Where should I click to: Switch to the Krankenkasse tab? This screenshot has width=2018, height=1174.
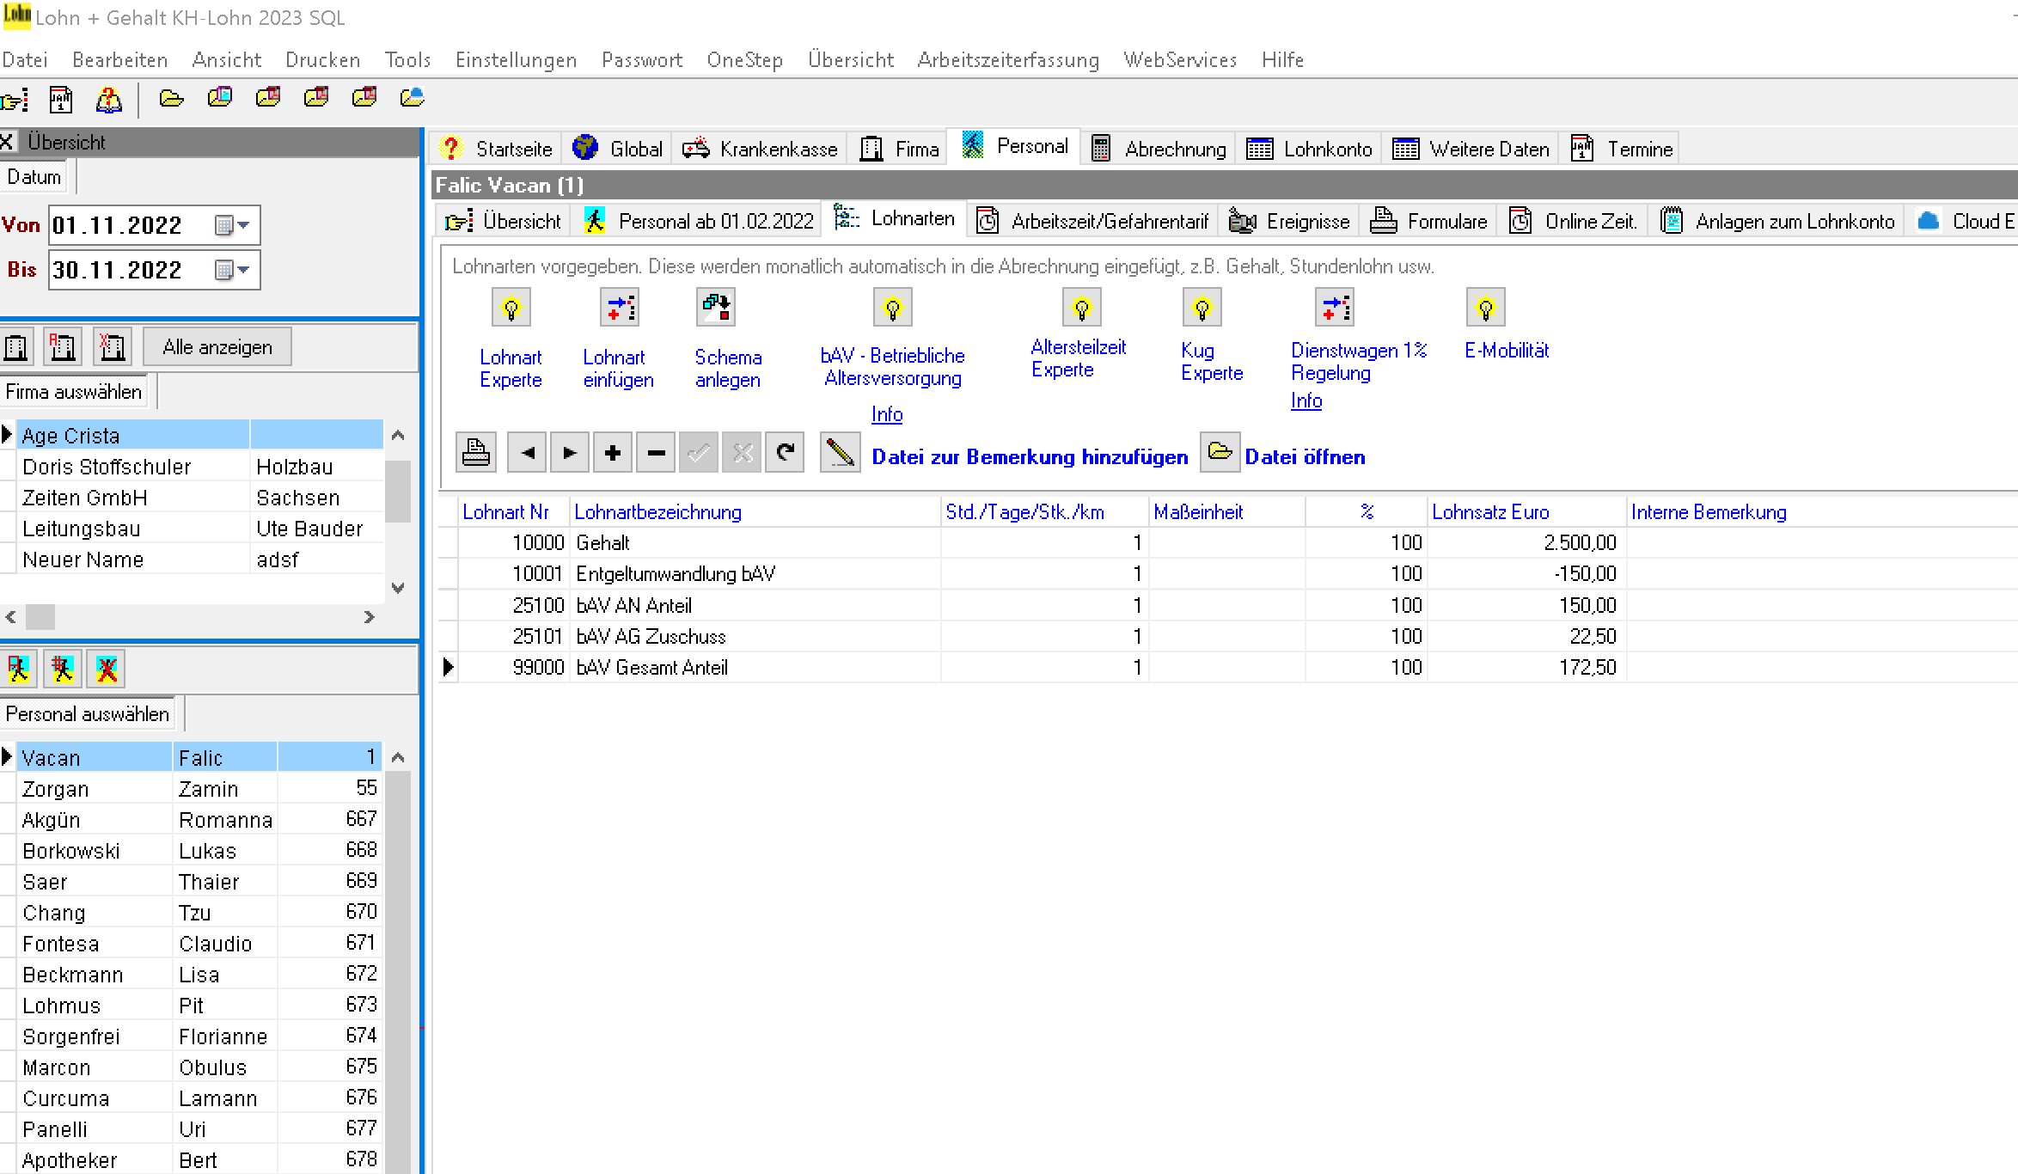tap(760, 149)
